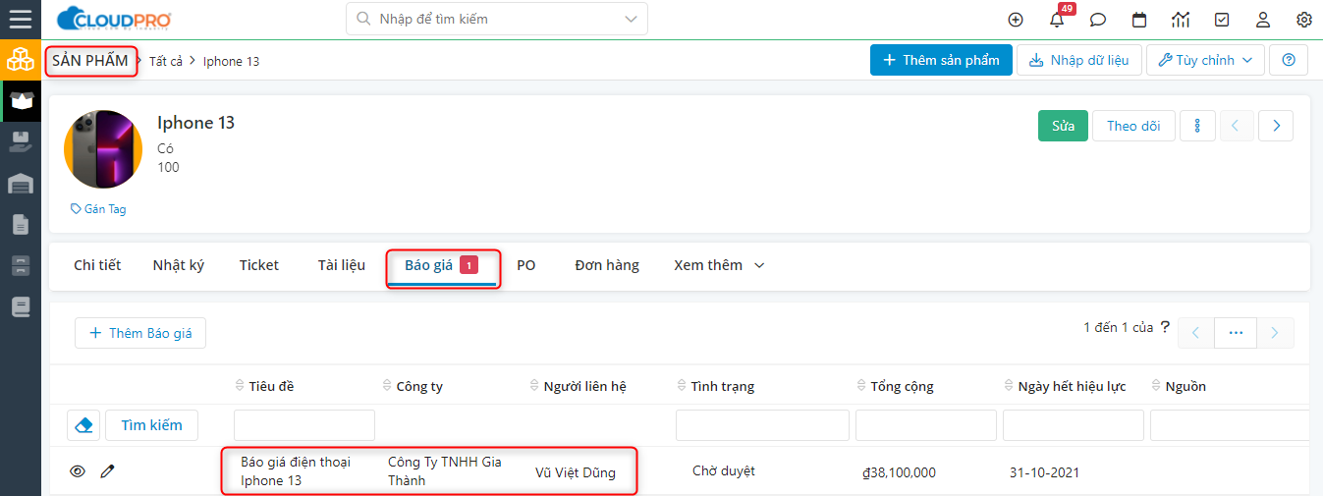Open the pagination ellipsis button
This screenshot has height=496, width=1323.
[x=1236, y=333]
